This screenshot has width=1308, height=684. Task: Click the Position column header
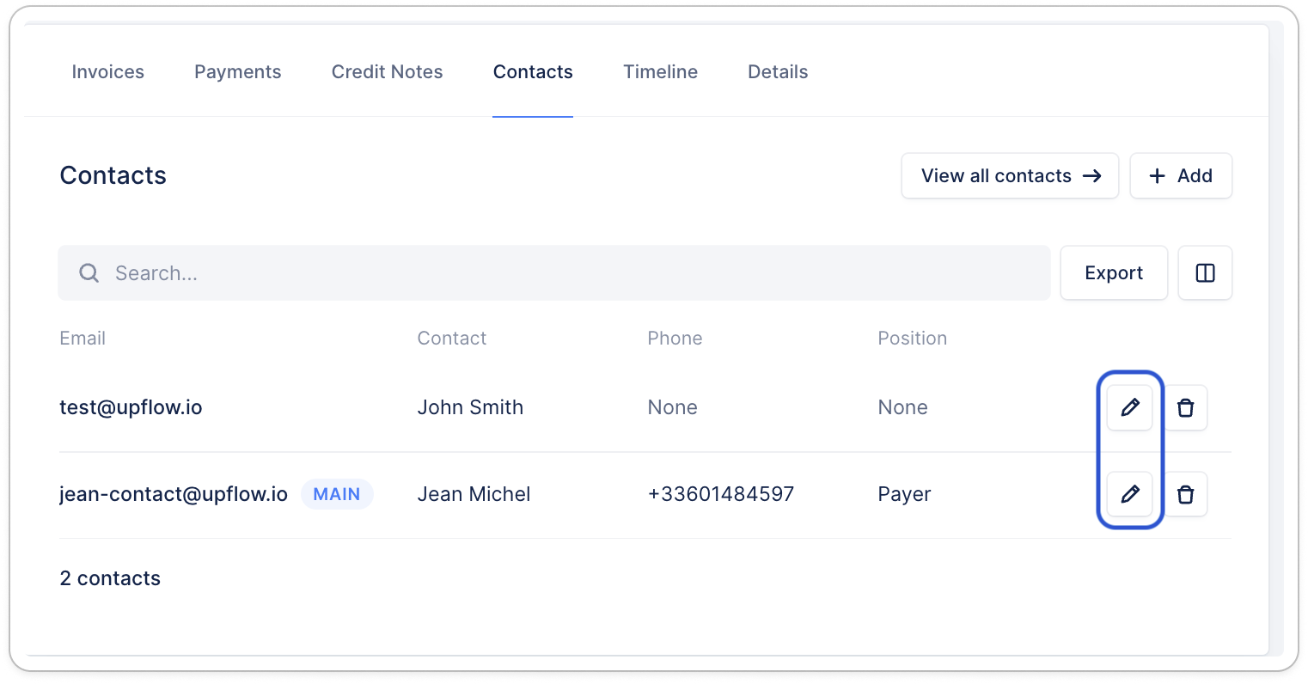coord(912,339)
